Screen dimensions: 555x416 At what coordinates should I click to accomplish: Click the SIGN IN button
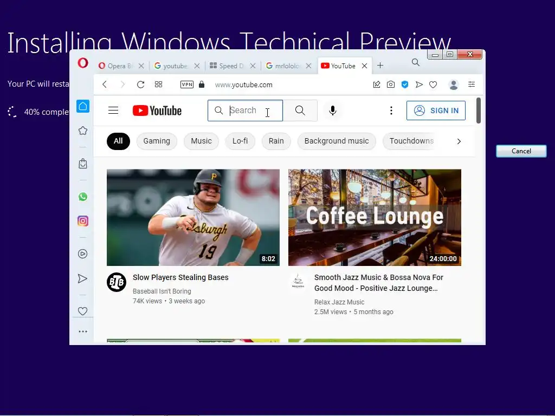pos(436,110)
